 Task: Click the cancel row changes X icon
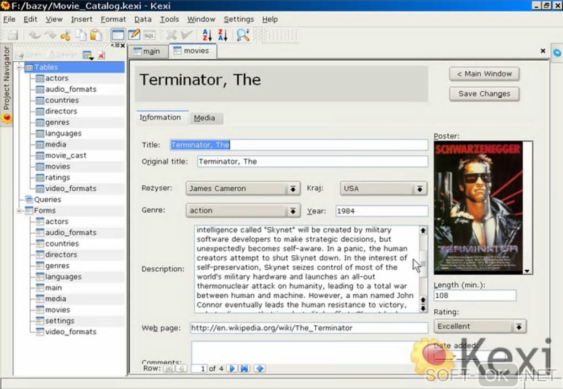[172, 35]
